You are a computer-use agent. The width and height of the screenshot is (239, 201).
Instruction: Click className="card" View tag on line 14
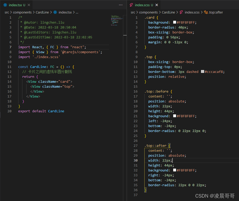tap(49, 81)
